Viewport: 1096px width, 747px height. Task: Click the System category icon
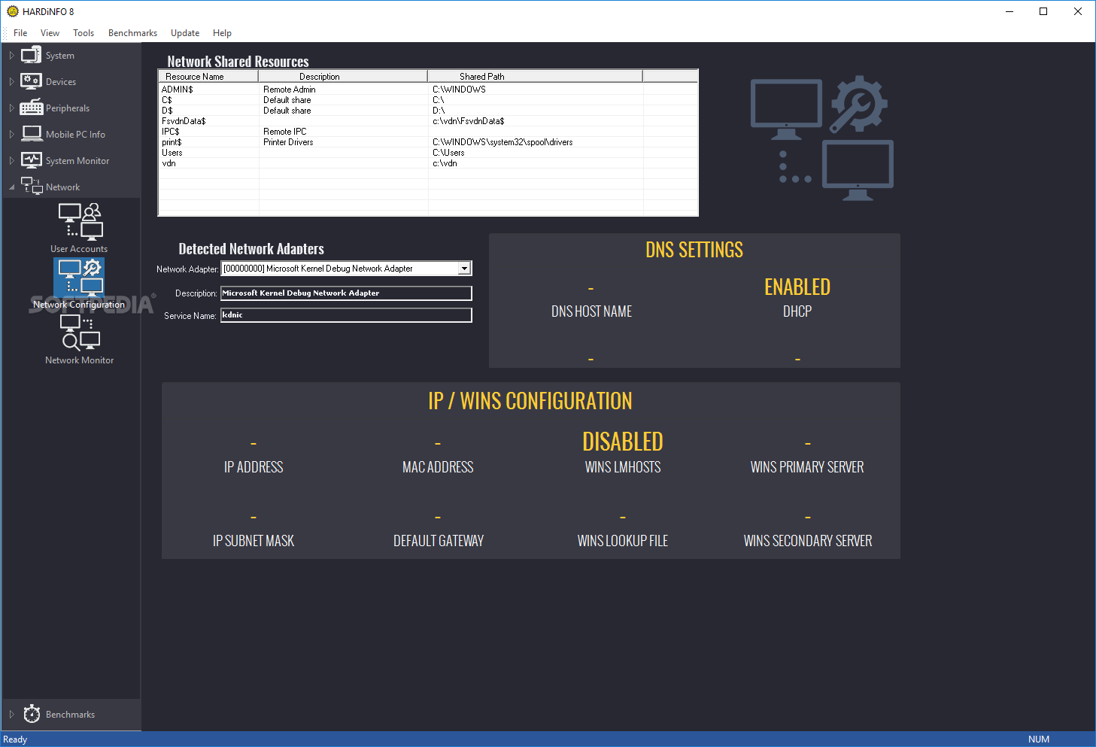(32, 55)
